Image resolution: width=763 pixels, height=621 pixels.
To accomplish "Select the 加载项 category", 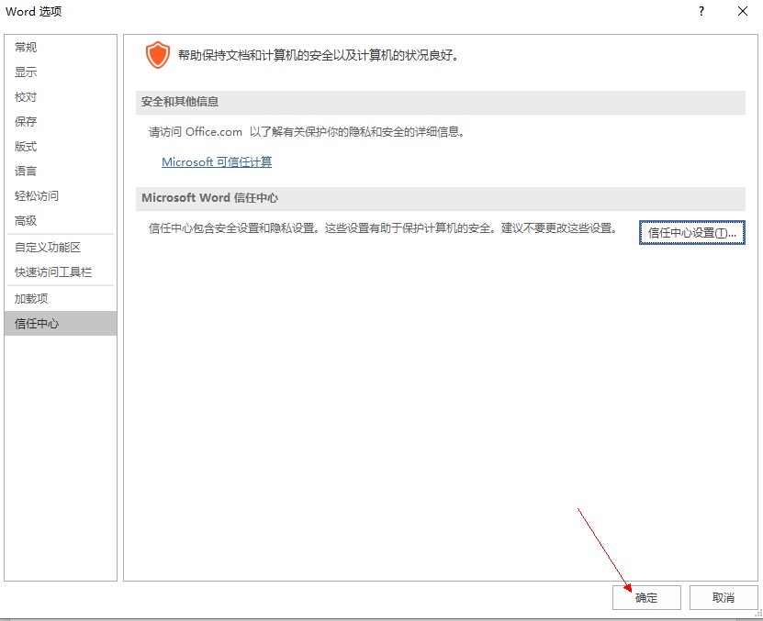I will click(61, 299).
